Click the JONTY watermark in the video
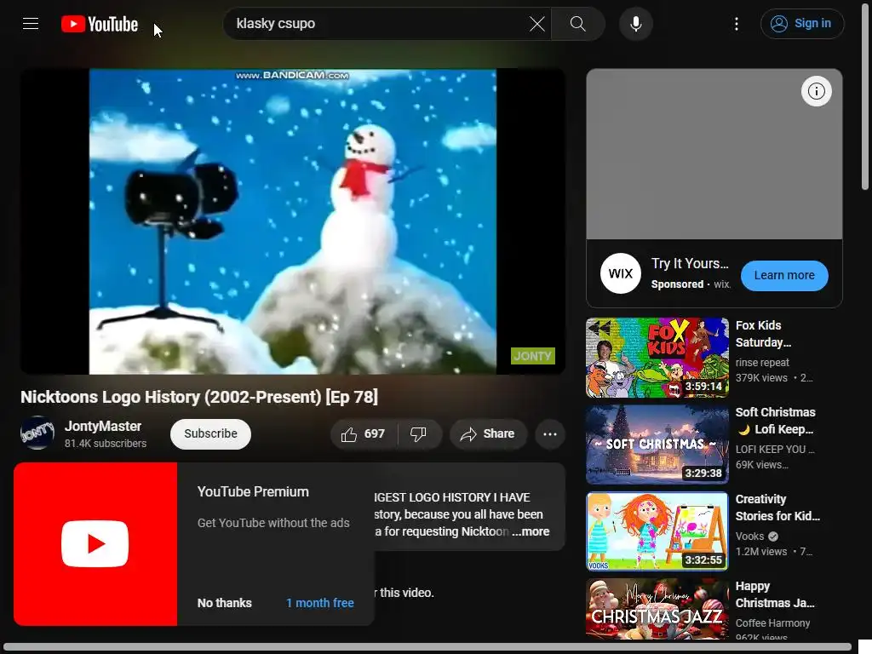The image size is (872, 654). pyautogui.click(x=533, y=356)
